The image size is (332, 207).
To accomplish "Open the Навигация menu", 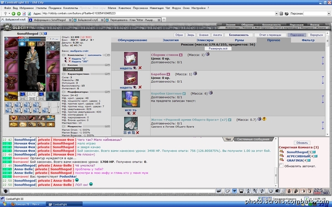I will (x=157, y=8).
